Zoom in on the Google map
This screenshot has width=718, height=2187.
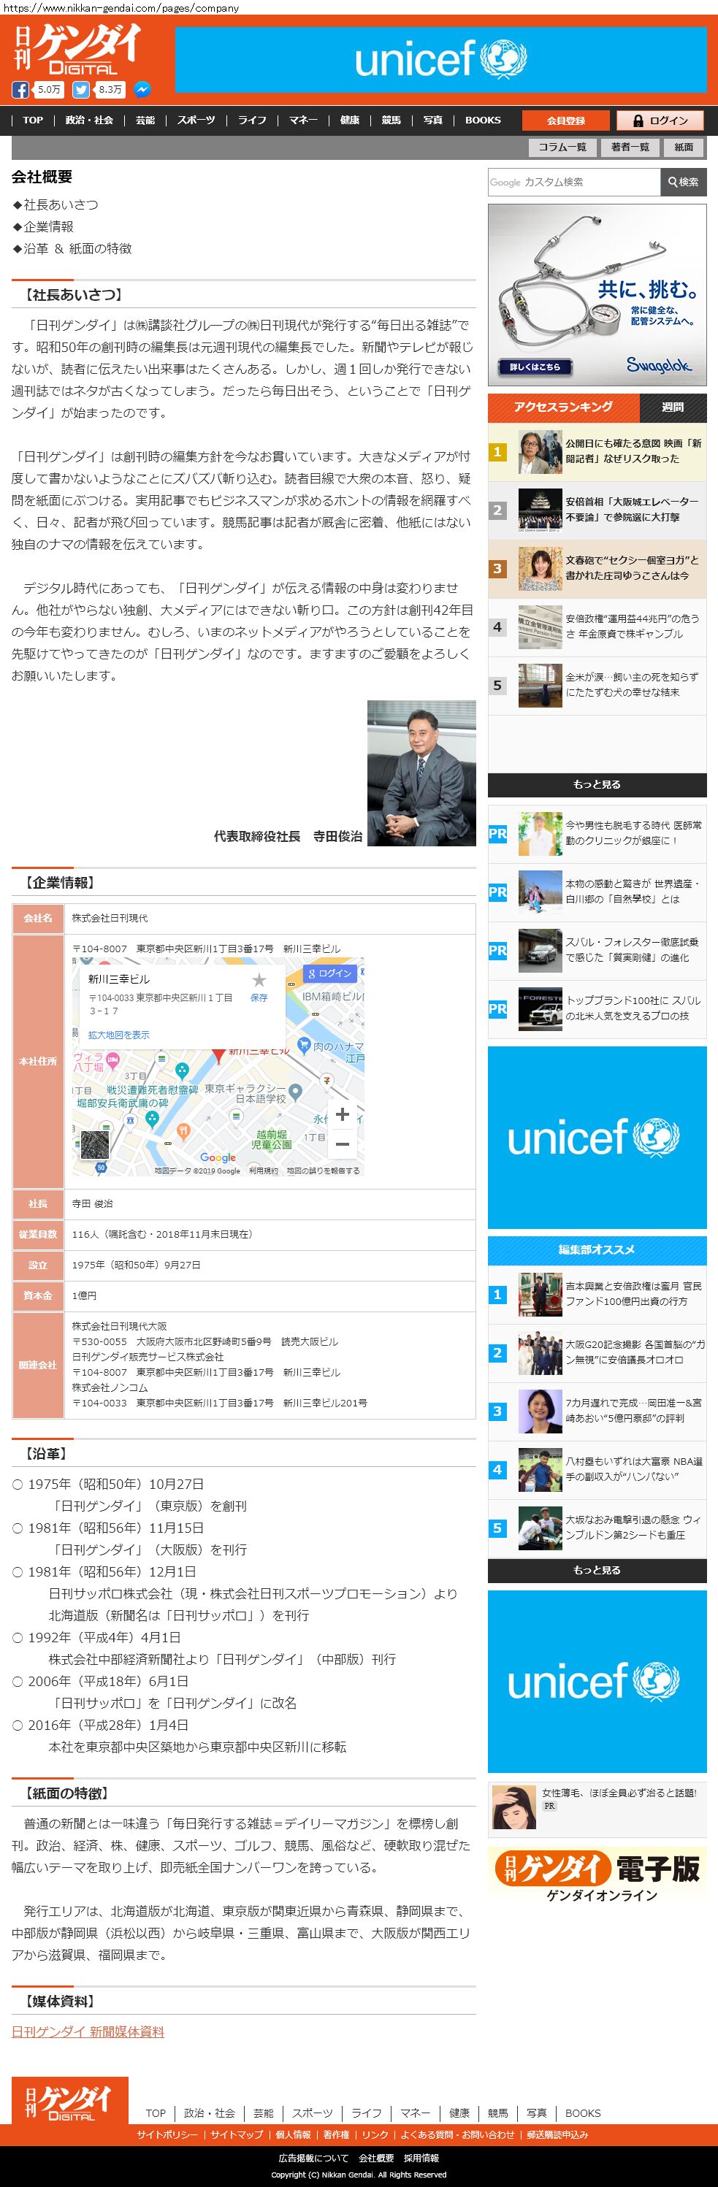click(x=342, y=1114)
